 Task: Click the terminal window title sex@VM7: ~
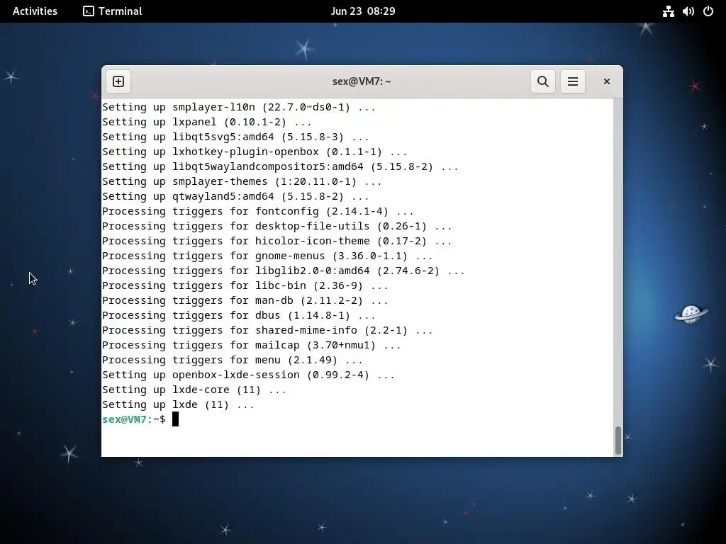pos(362,81)
